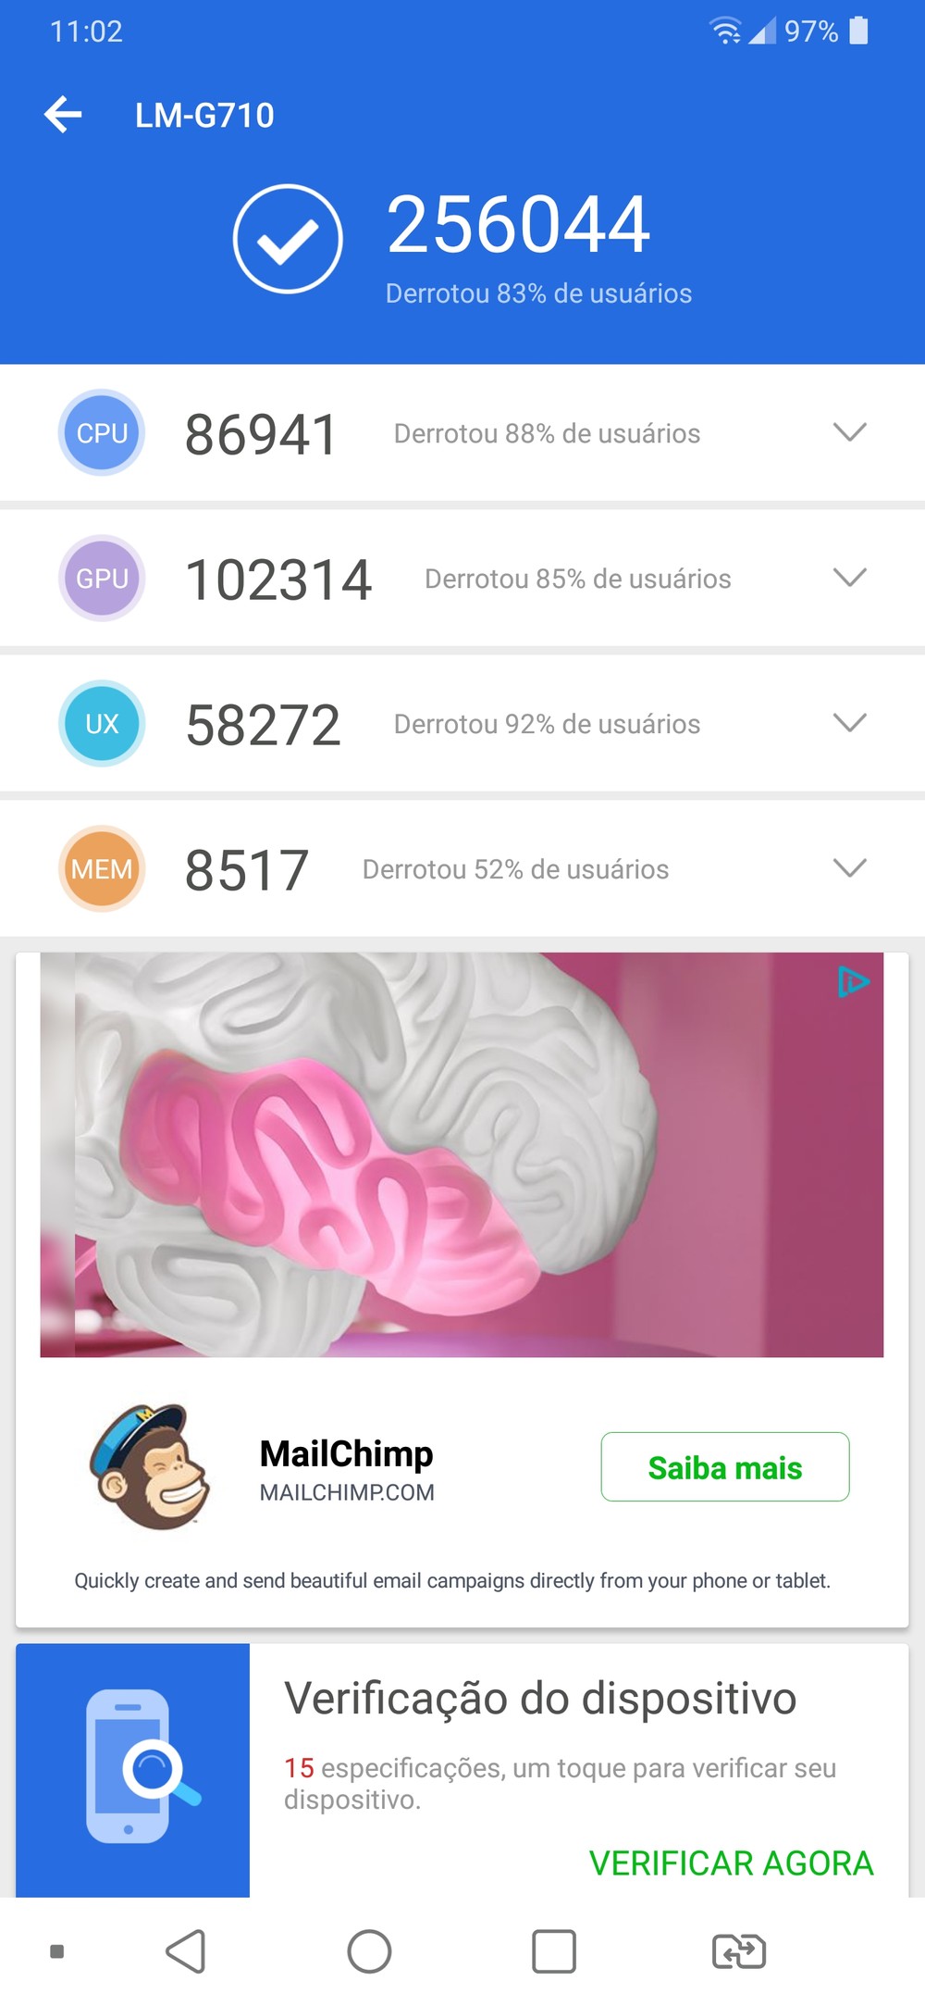Select the blue CPU badge icon
The width and height of the screenshot is (925, 2006).
[x=102, y=432]
